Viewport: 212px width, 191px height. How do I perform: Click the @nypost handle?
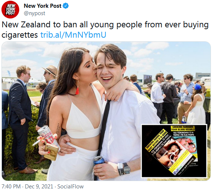tap(34, 13)
